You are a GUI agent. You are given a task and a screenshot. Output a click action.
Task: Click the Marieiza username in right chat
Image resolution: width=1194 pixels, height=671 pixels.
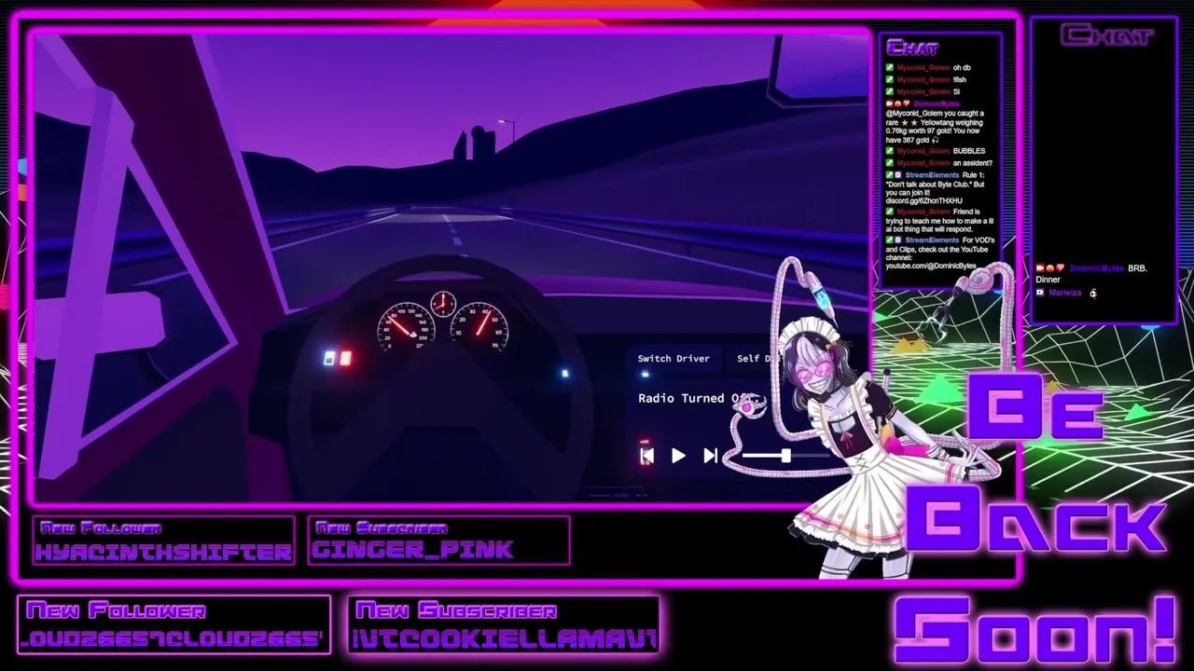[1064, 293]
